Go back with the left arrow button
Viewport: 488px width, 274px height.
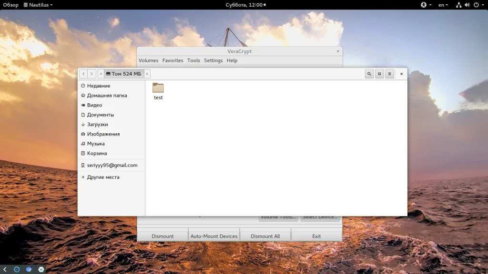coord(83,74)
